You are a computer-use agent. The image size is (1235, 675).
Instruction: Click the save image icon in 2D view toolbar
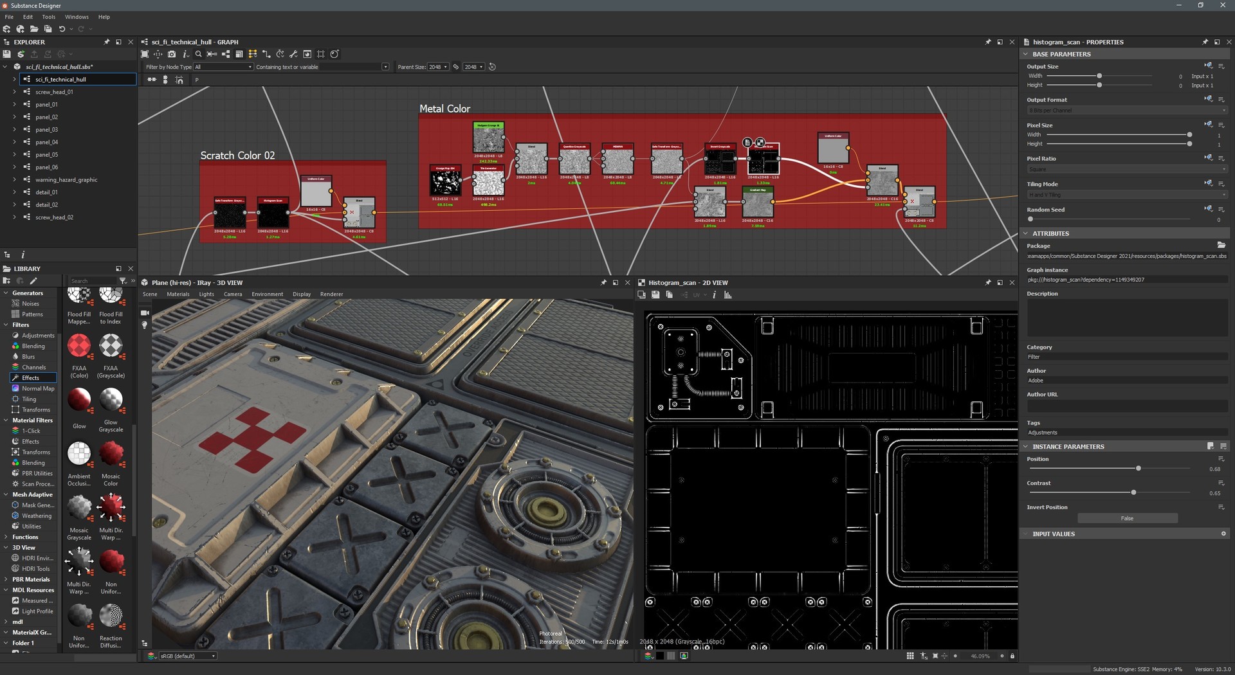point(655,294)
